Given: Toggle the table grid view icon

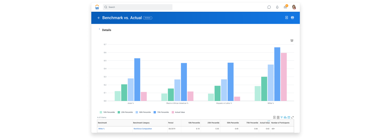Looking at the screenshot, I should coord(289,117).
